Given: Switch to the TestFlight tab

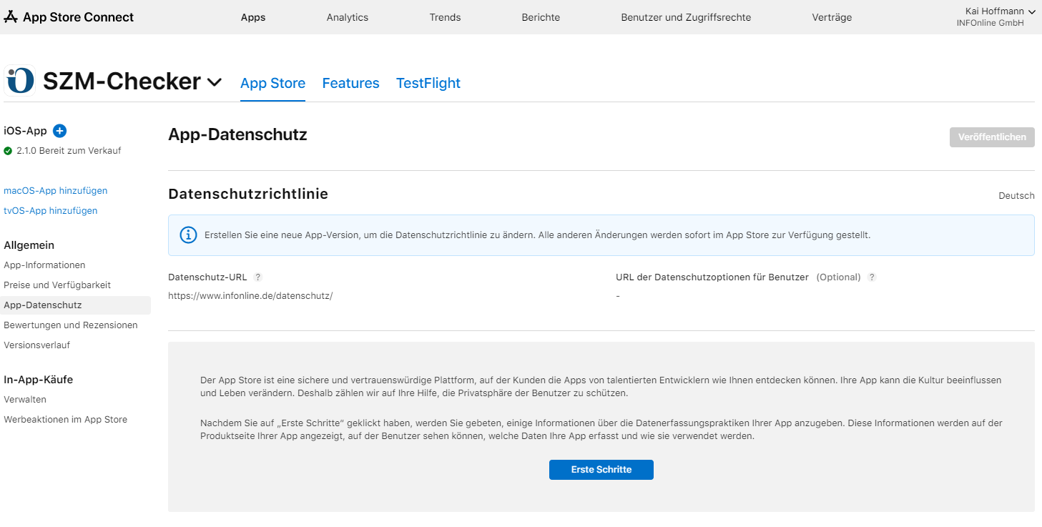Looking at the screenshot, I should tap(428, 84).
